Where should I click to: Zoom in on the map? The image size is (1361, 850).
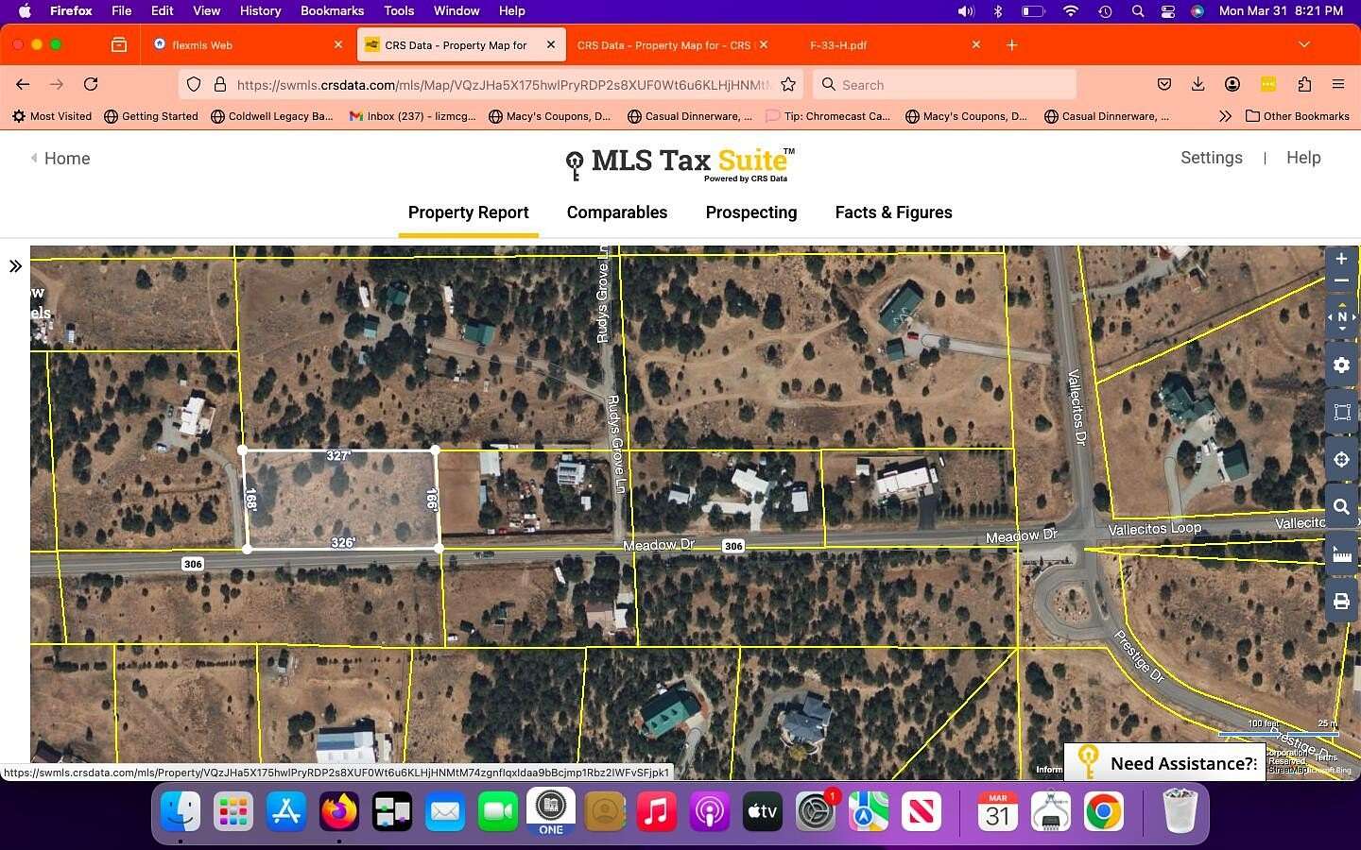[x=1340, y=259]
